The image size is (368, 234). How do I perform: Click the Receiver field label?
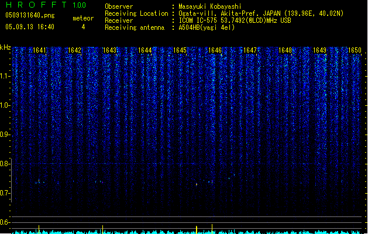pyautogui.click(x=119, y=20)
